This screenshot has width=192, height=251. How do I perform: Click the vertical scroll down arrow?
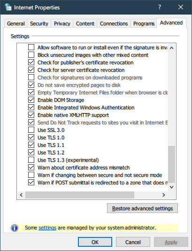171,187
